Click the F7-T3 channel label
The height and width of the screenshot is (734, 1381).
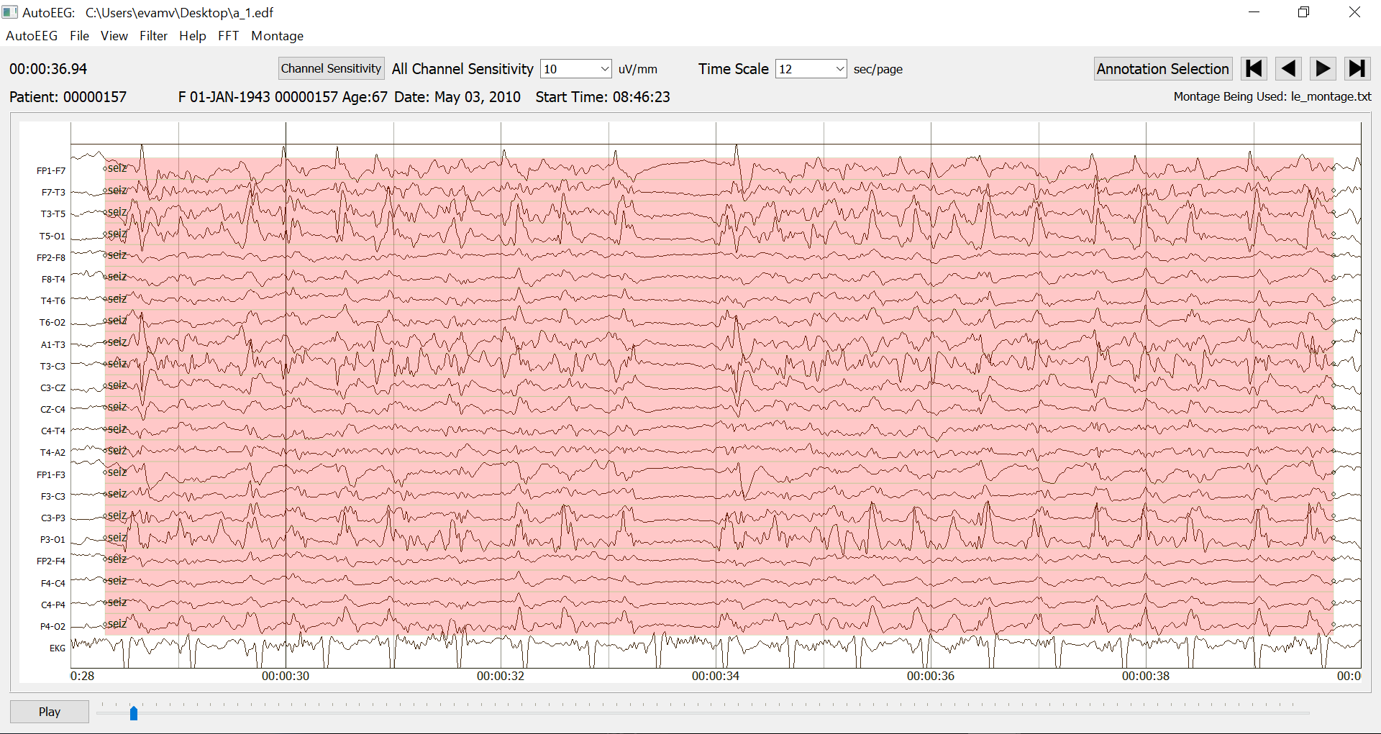pos(53,193)
